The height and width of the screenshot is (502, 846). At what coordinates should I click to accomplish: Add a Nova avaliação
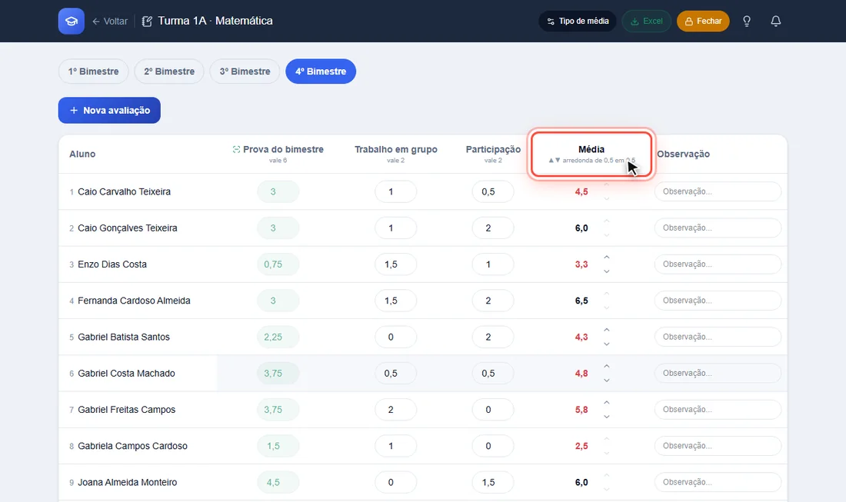point(109,110)
